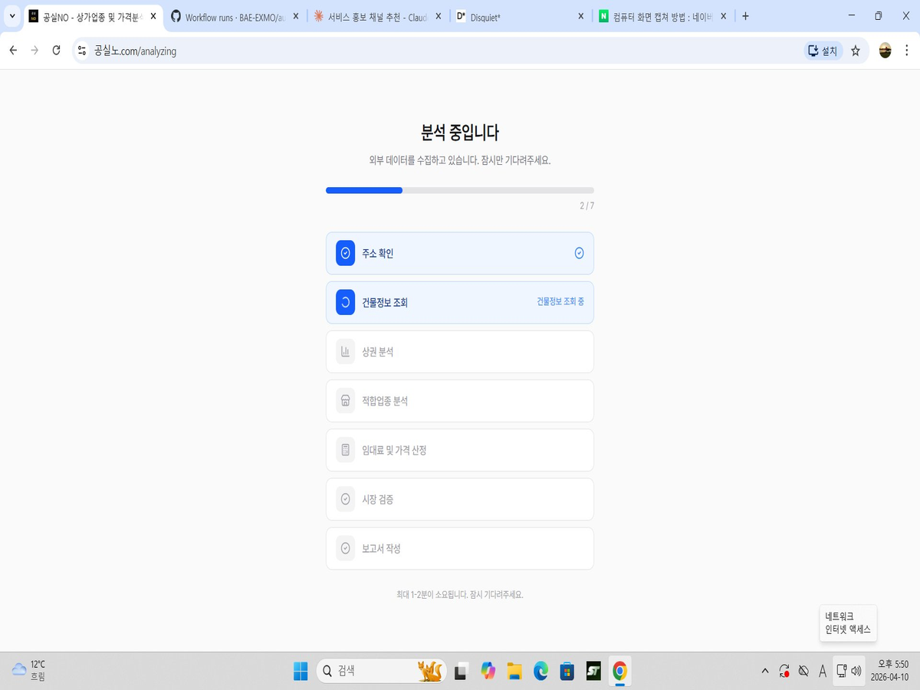Open the network tray icon
Screen dimensions: 920x690
(842, 671)
